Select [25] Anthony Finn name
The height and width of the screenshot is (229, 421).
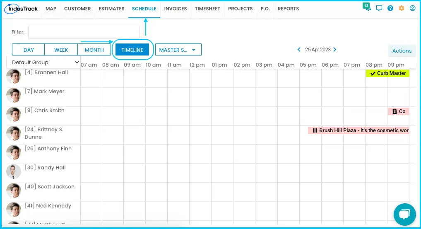tap(48, 149)
